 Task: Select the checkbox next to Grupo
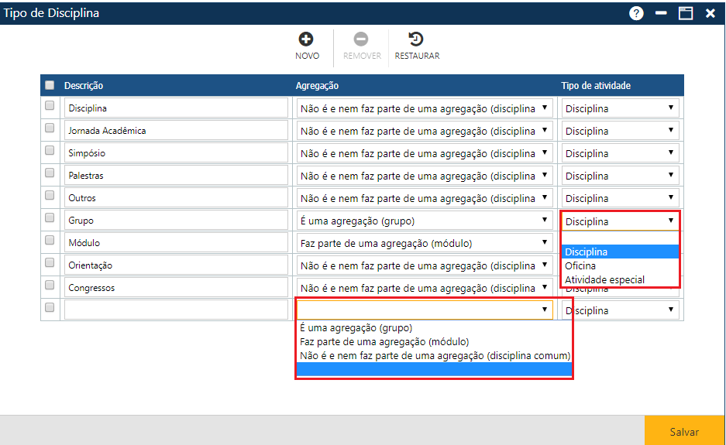pyautogui.click(x=50, y=217)
